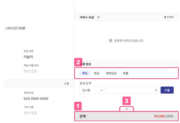180x123 pixels.
Task: Click the info icon before 등록된 내역이 없습니다
Action: click(x=111, y=41)
